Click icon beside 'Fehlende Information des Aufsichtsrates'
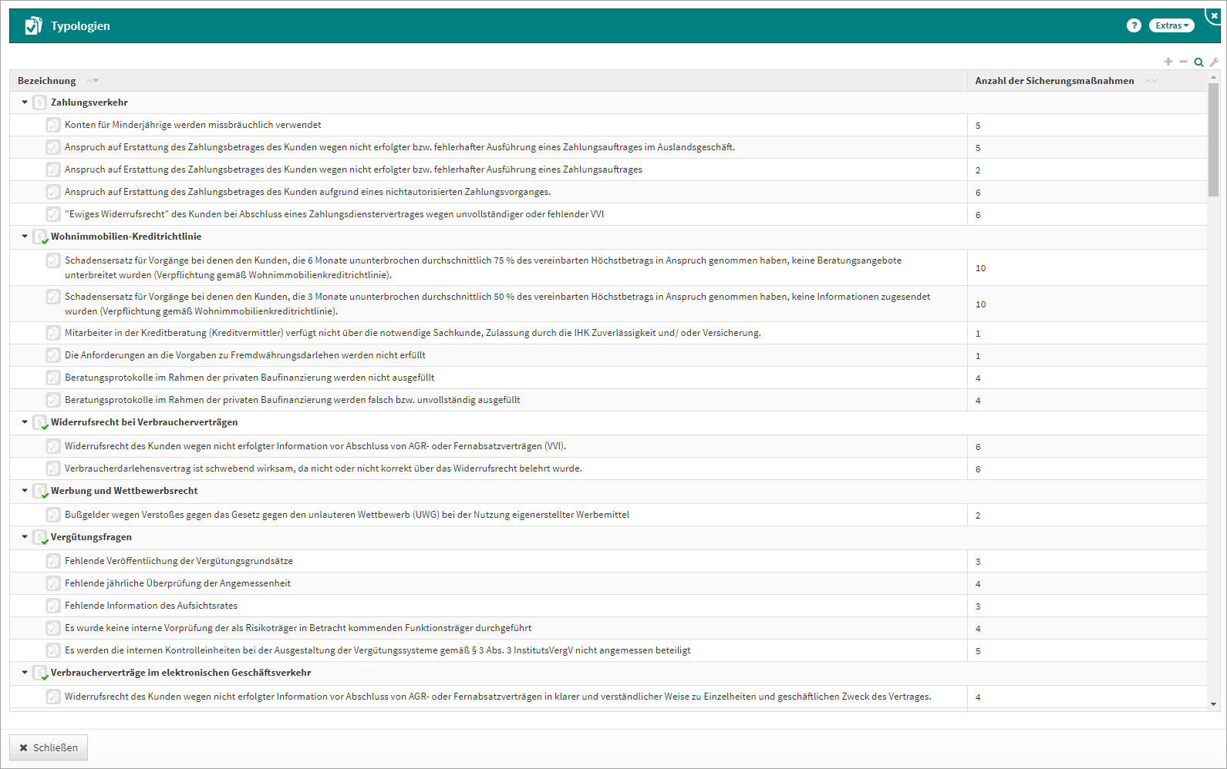1227x769 pixels. [x=53, y=606]
